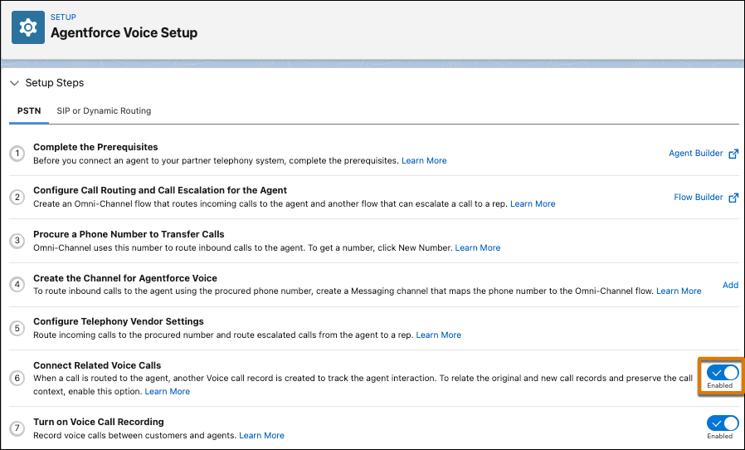This screenshot has width=745, height=450.
Task: Click 'Create the Channel for Agentforce Voice' heading
Action: [x=125, y=278]
